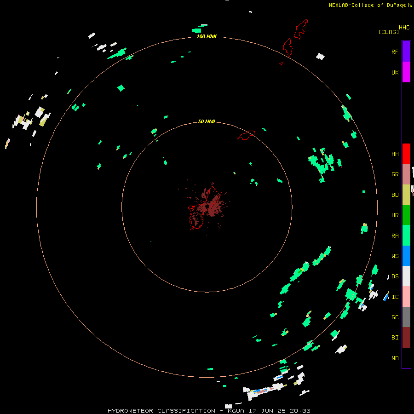Viewport: 414px width, 414px height.
Task: Select the GC gray legend swatch
Action: pos(406,317)
